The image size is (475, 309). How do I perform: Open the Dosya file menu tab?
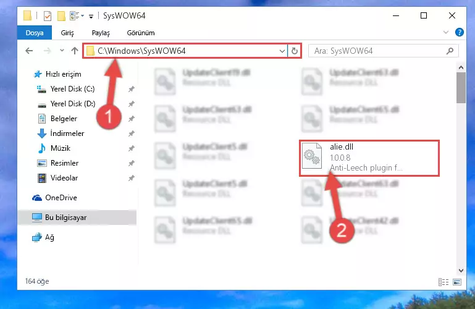click(35, 33)
